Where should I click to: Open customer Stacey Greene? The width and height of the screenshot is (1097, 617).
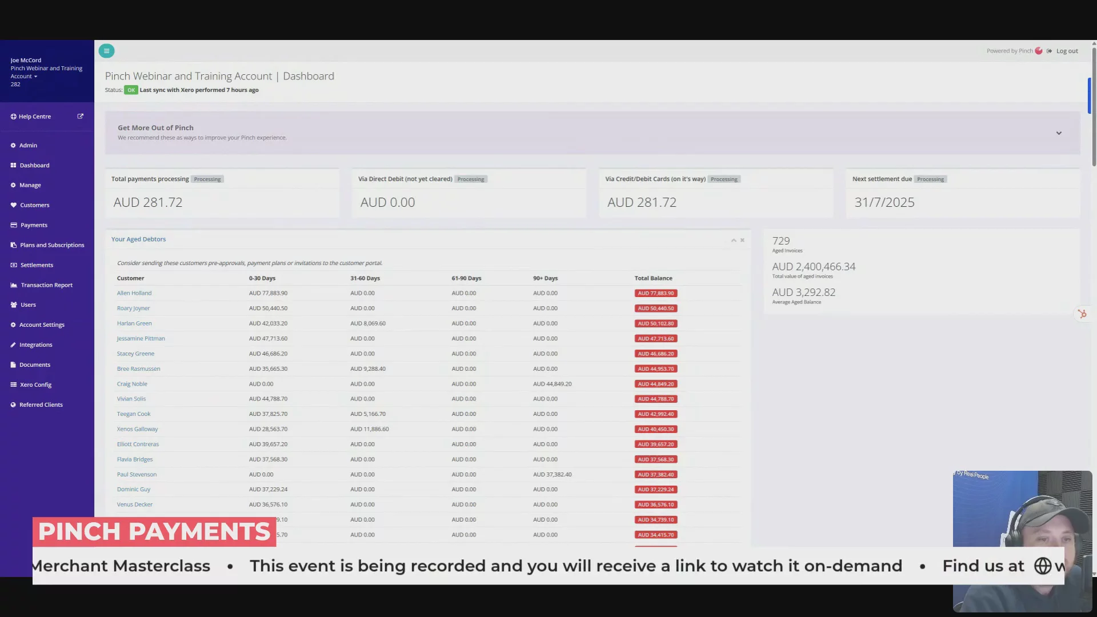coord(135,354)
